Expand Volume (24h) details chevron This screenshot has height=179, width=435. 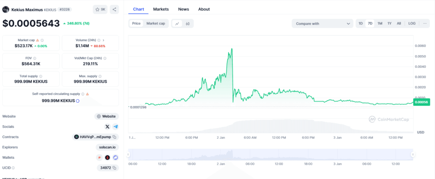pyautogui.click(x=104, y=40)
